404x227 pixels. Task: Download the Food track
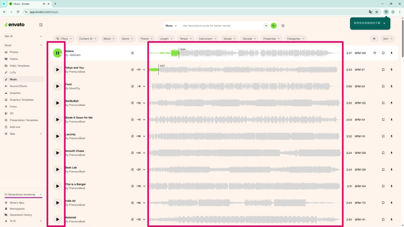[x=391, y=86]
